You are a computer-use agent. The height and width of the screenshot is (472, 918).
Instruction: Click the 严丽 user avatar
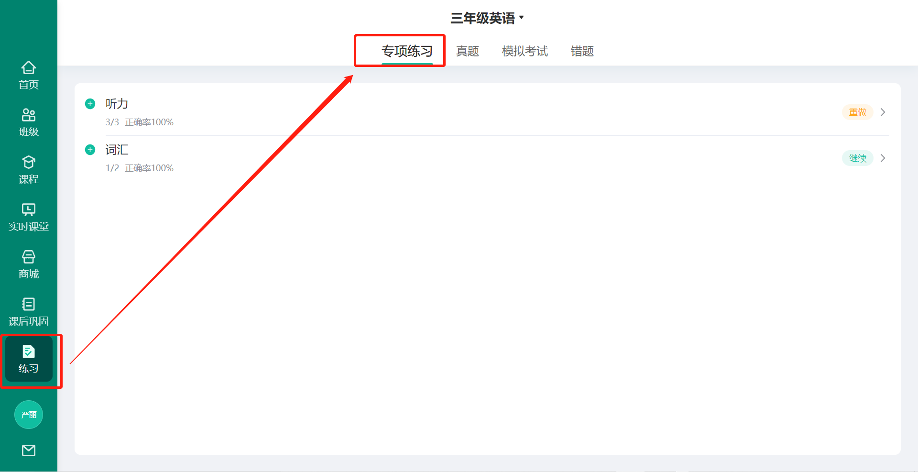click(29, 415)
